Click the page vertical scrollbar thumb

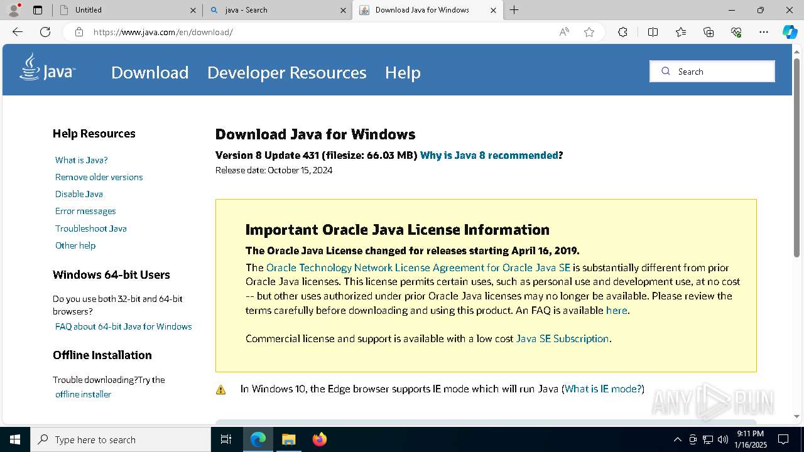[797, 157]
